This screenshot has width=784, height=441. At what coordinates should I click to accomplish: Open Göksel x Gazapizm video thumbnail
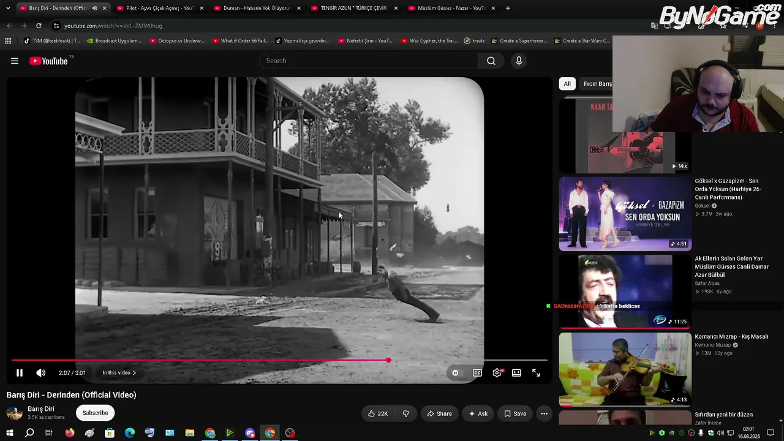click(x=625, y=214)
